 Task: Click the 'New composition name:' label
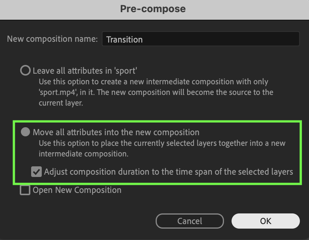click(x=52, y=39)
